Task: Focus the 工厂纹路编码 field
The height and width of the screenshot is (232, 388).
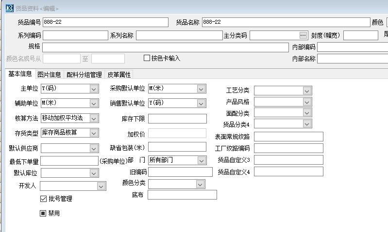Action: click(x=288, y=148)
